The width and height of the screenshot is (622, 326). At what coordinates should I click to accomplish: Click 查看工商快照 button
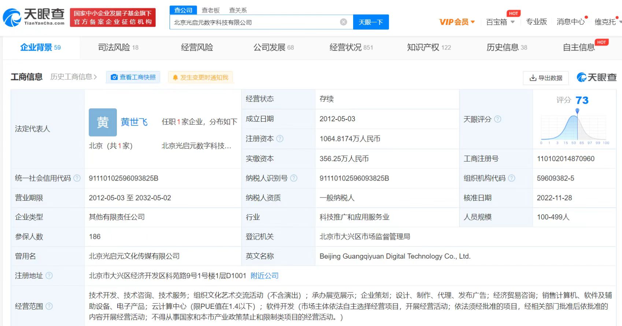[133, 77]
